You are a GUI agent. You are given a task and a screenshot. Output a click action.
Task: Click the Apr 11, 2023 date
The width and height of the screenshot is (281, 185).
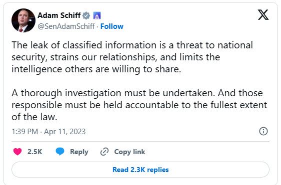click(64, 132)
